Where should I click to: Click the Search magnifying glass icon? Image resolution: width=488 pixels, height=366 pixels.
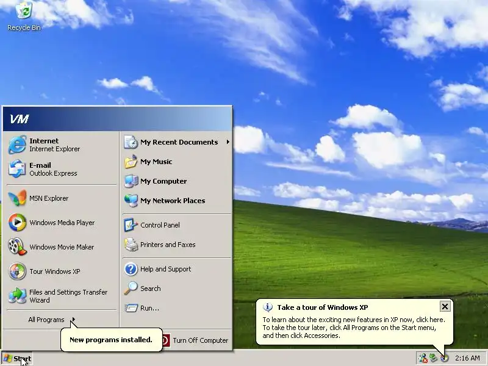coord(131,289)
